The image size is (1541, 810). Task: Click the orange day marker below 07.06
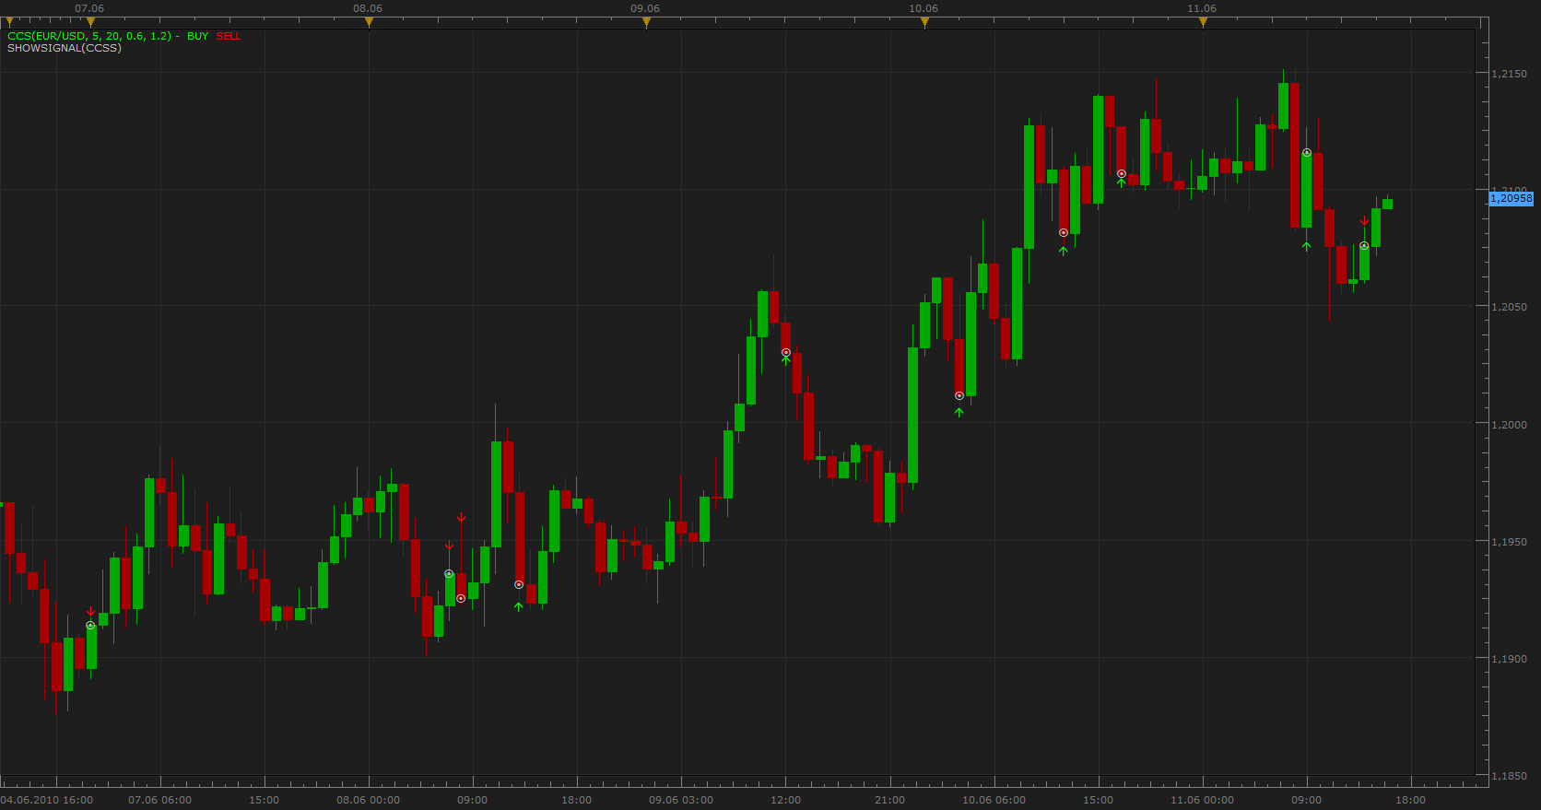point(90,22)
